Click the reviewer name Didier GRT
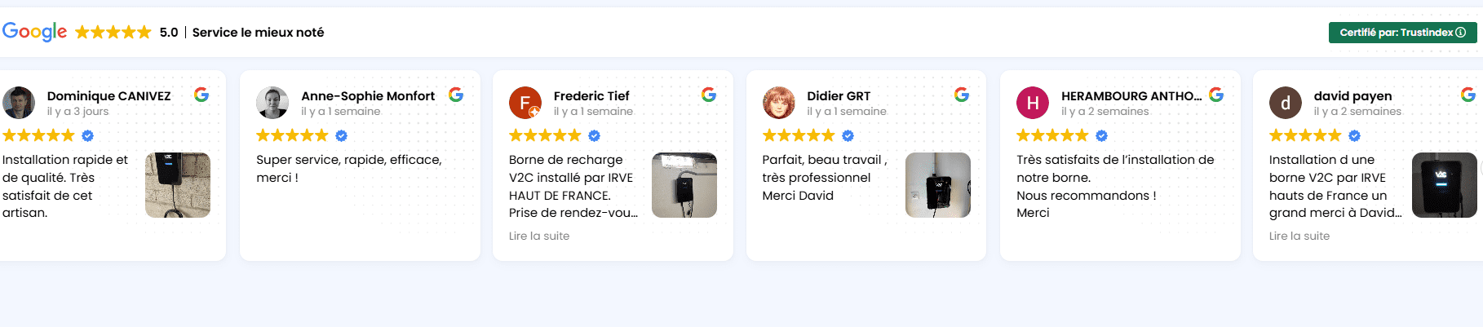1483x327 pixels. pyautogui.click(x=839, y=96)
